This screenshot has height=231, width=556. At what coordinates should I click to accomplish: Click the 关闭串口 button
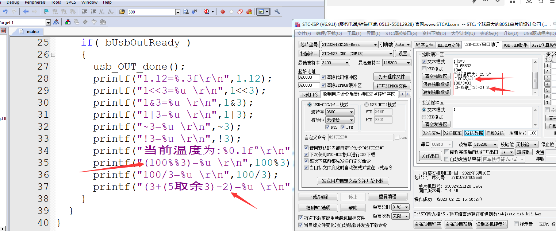click(x=430, y=156)
